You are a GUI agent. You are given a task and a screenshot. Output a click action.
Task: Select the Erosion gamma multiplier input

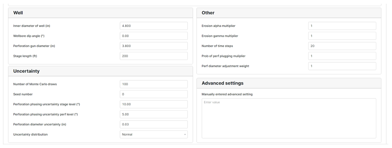[x=342, y=36]
